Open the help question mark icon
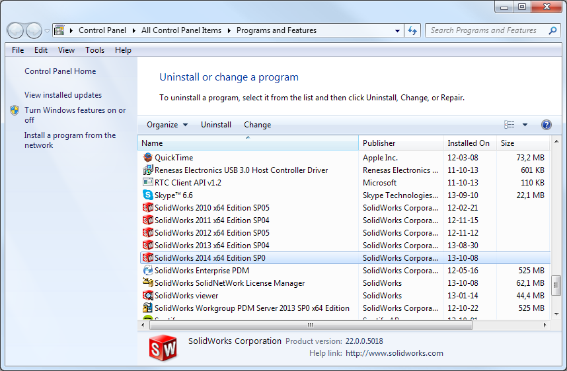Screen dimensions: 567x371 point(546,125)
